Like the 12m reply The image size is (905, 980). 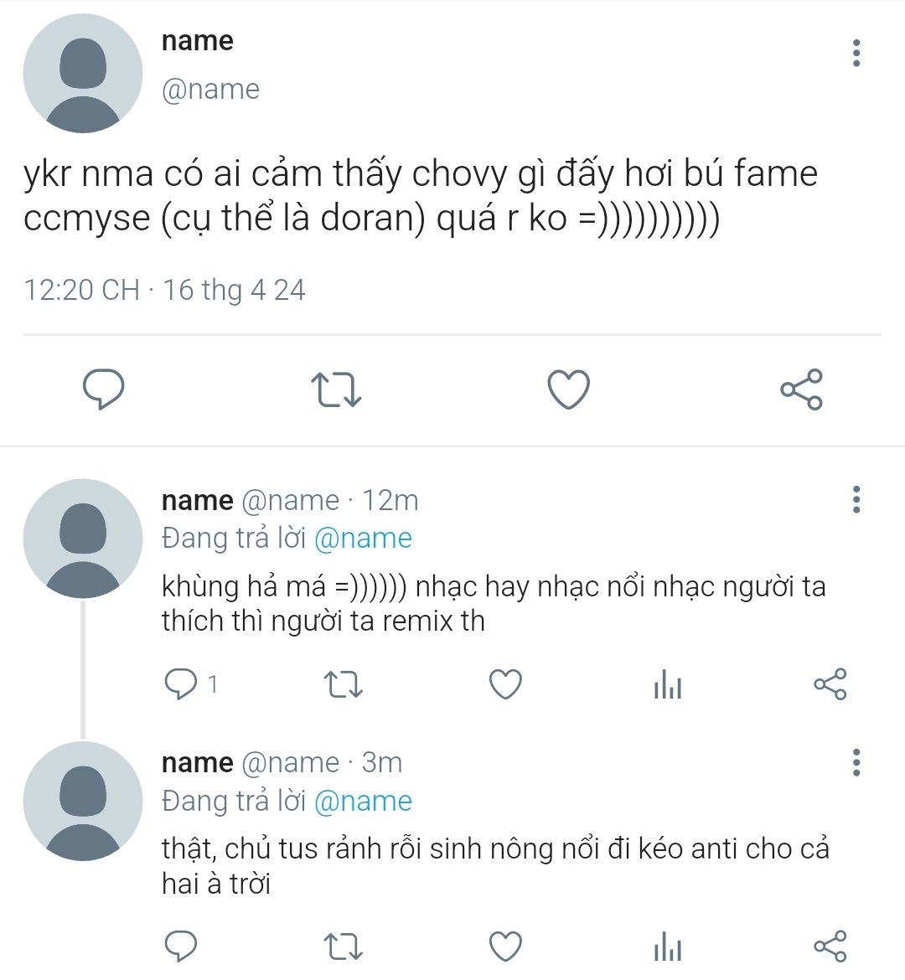[x=505, y=683]
